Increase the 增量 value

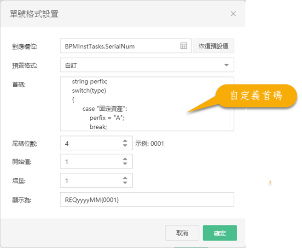click(125, 178)
